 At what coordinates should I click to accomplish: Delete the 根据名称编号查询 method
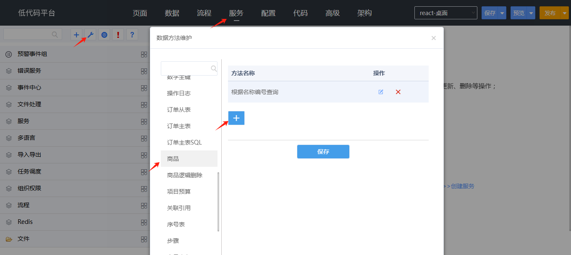pyautogui.click(x=398, y=92)
